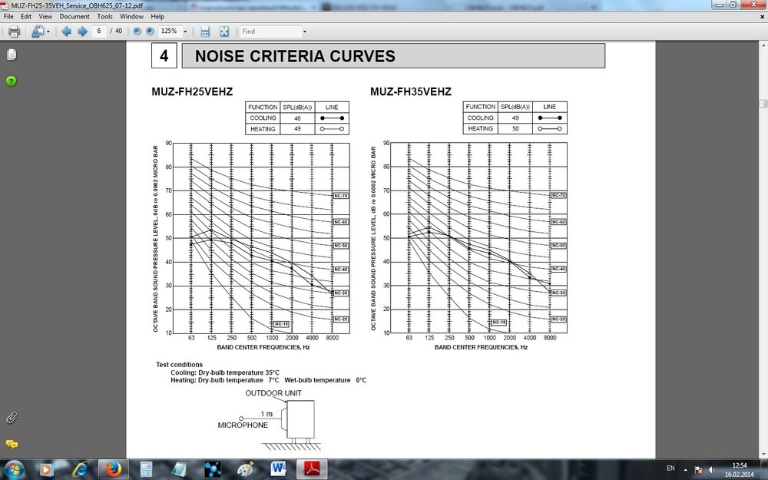Click the Action Center flag tray icon
This screenshot has width=768, height=480.
pyautogui.click(x=698, y=470)
